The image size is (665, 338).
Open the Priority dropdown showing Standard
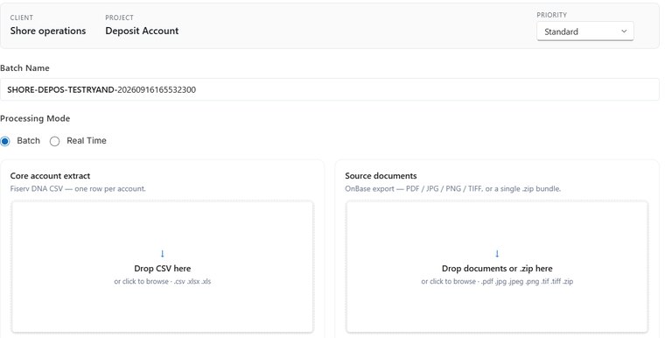pos(584,32)
